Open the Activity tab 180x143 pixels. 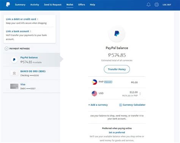coord(35,5)
